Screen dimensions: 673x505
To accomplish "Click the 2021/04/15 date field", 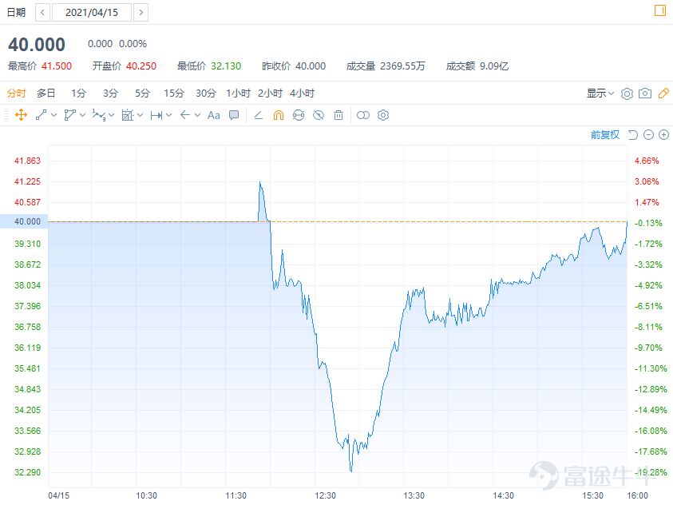I will pos(92,13).
